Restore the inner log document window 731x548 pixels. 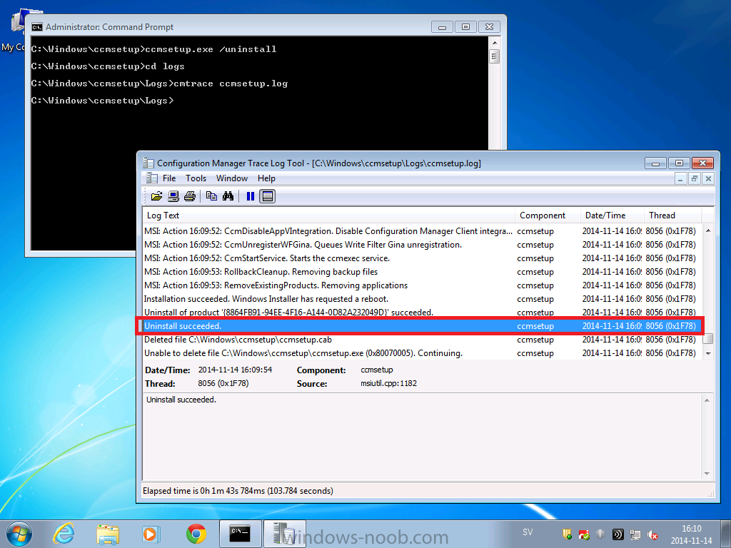(695, 178)
